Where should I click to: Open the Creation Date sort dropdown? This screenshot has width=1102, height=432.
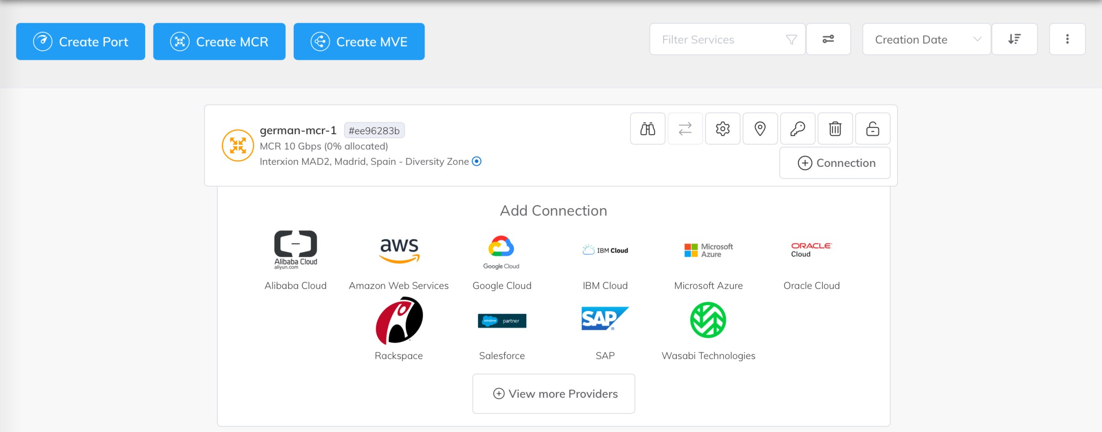tap(927, 39)
